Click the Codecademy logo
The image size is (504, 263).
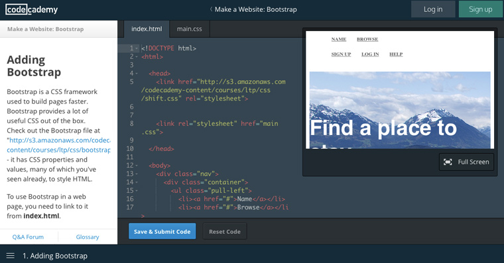point(32,9)
